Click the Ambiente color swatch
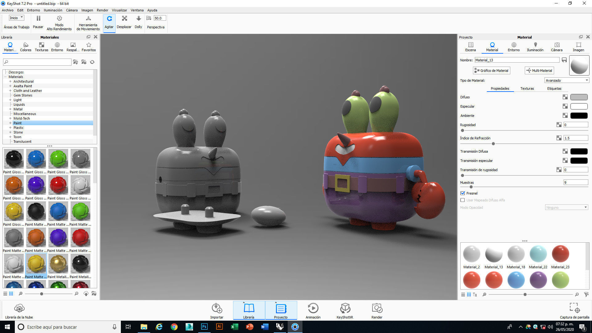The width and height of the screenshot is (592, 333). [x=579, y=116]
